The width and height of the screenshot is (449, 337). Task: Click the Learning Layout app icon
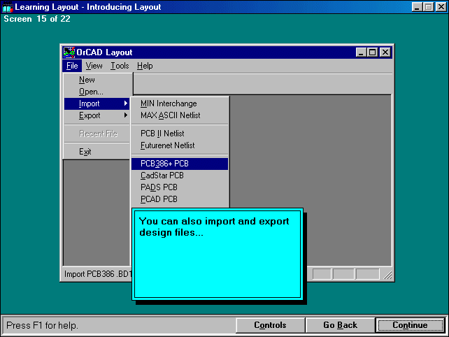click(8, 7)
